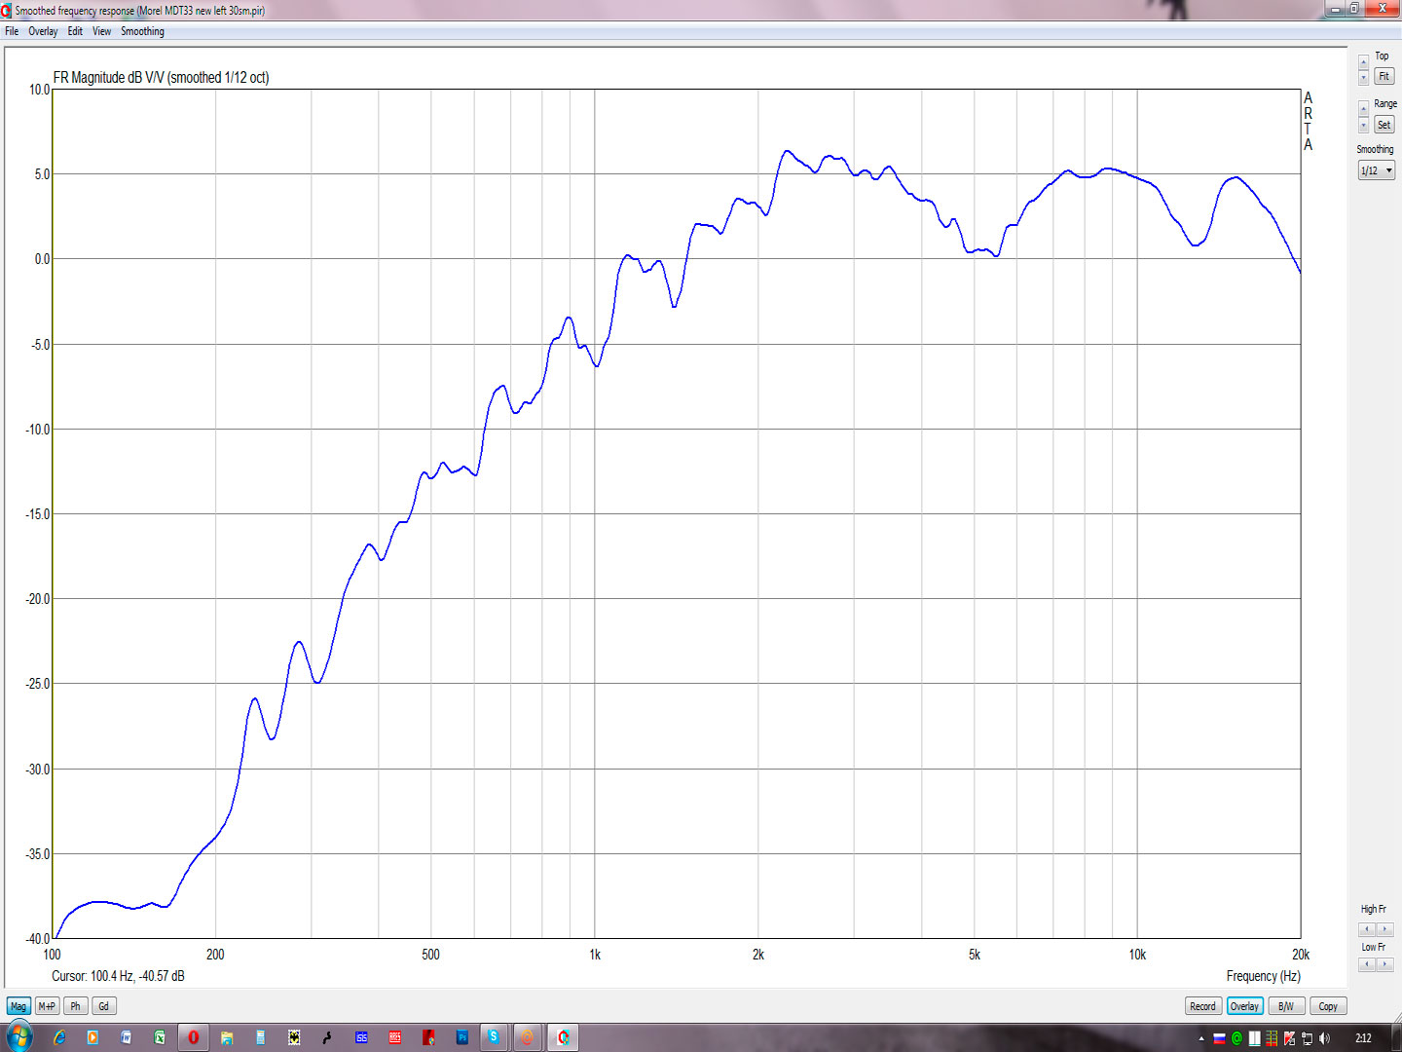Shift High Fr limit right
The image size is (1402, 1052).
click(1384, 929)
